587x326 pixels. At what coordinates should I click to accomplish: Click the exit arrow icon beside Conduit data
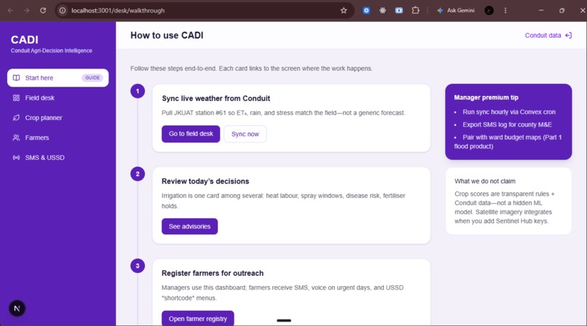click(568, 36)
